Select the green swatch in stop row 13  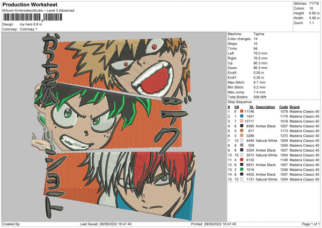pyautogui.click(x=241, y=169)
